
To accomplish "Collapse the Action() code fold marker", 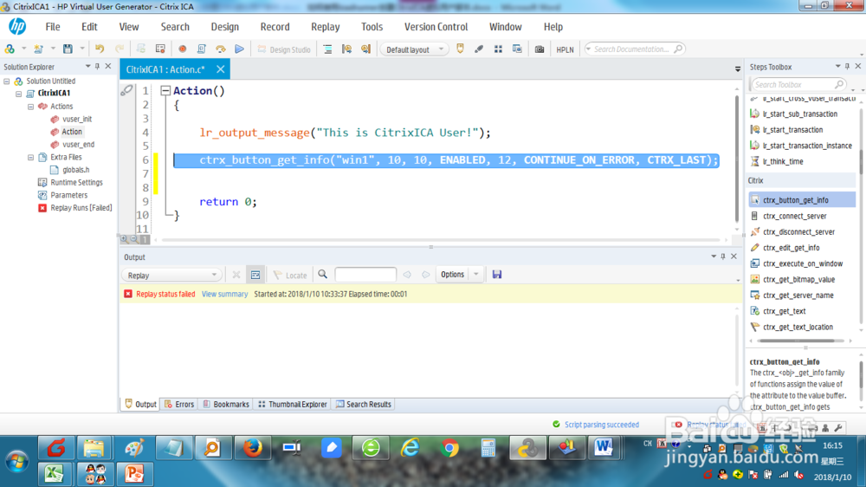I will (165, 91).
